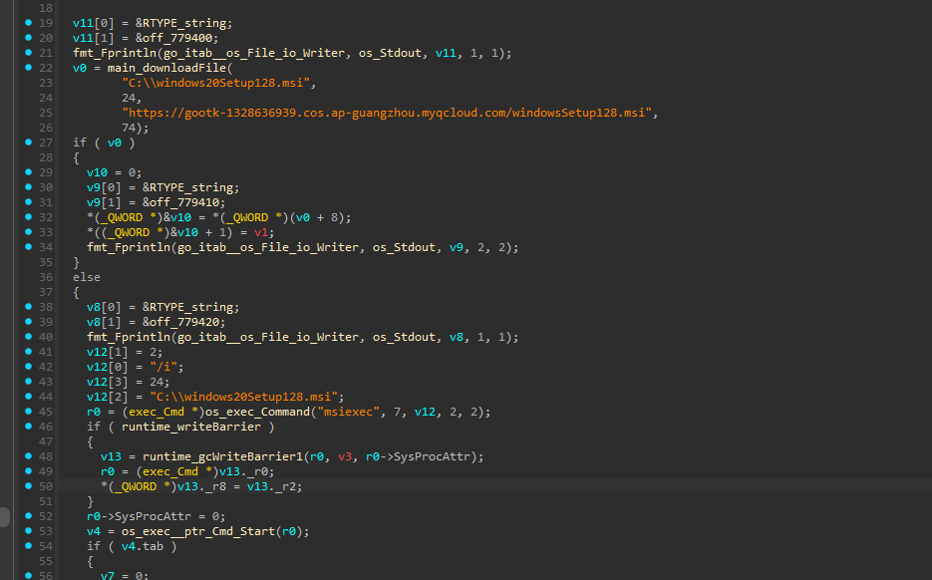Click go_itab__os_File_io_Writer on line 40
Image resolution: width=932 pixels, height=580 pixels.
(x=267, y=337)
